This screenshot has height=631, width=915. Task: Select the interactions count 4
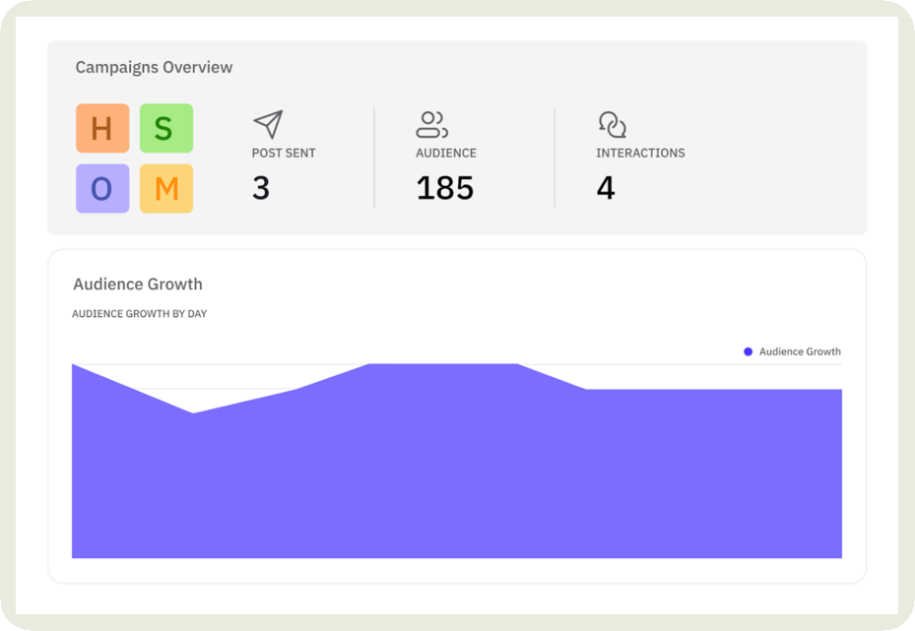[x=606, y=188]
